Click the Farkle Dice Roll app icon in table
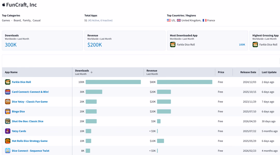The width and height of the screenshot is (280, 155). point(8,82)
